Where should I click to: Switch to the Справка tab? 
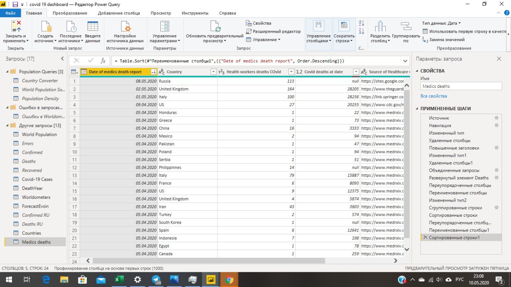(x=228, y=13)
